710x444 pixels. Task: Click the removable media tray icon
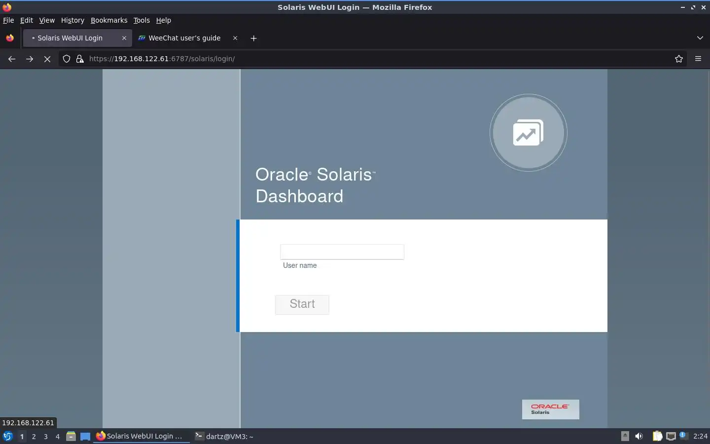coord(625,436)
